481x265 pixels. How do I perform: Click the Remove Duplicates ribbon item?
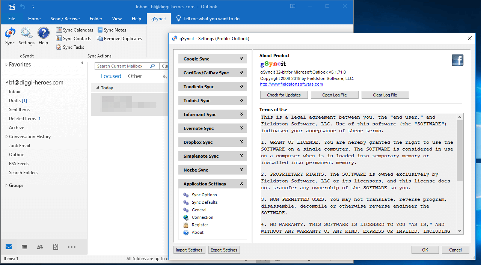(x=119, y=39)
